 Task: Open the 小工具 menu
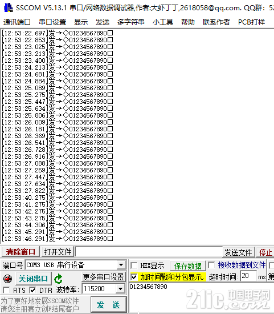click(x=163, y=22)
